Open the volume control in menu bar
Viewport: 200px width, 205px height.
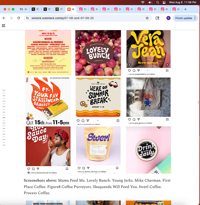click(x=150, y=2)
